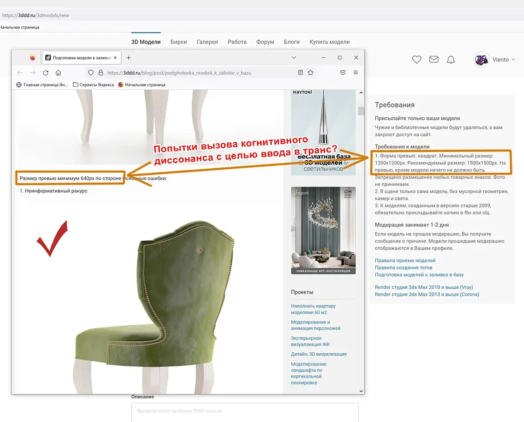Click the Viento profile avatar
Image resolution: width=524 pixels, height=422 pixels.
click(481, 60)
